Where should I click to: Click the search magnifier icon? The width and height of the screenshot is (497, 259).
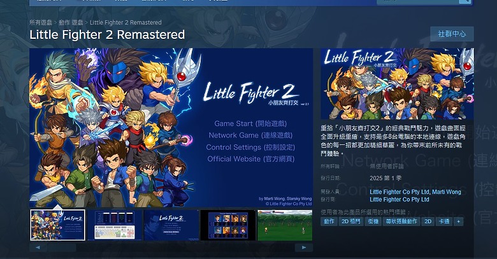[465, 1]
